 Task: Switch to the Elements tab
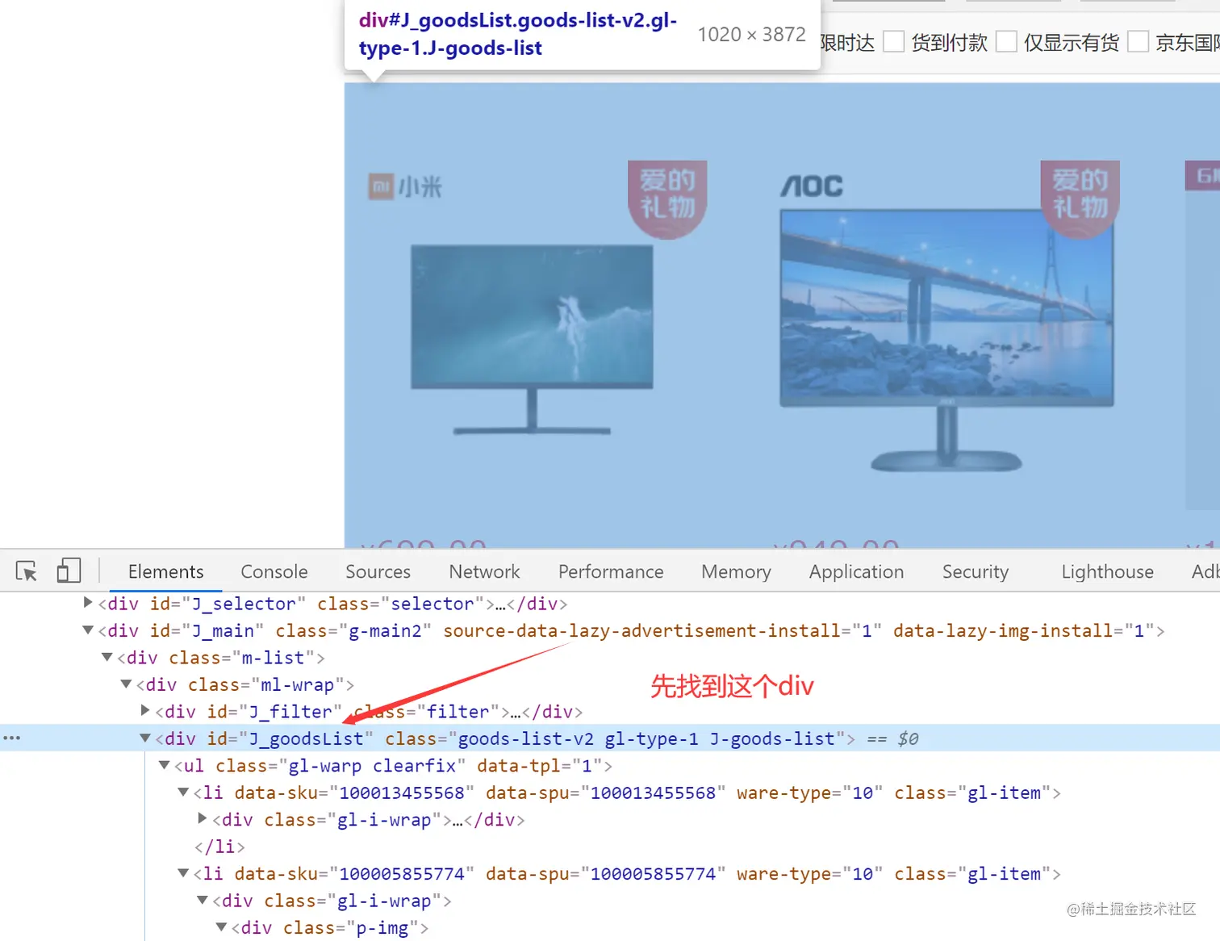[165, 571]
